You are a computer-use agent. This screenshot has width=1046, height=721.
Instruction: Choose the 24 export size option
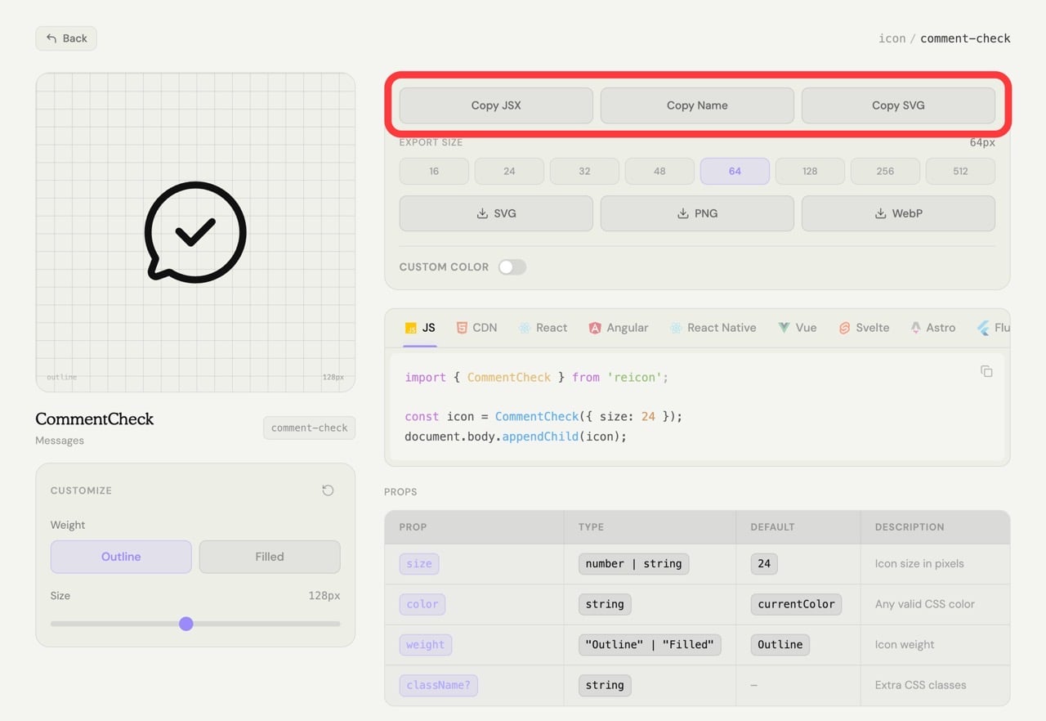click(509, 172)
